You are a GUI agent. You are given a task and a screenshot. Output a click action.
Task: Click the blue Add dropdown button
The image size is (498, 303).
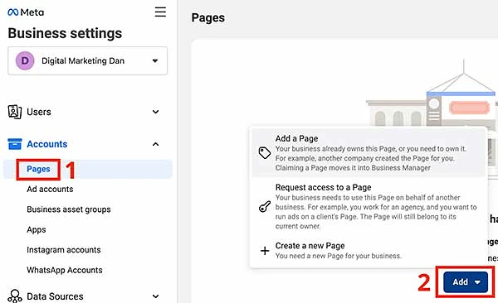(x=466, y=281)
